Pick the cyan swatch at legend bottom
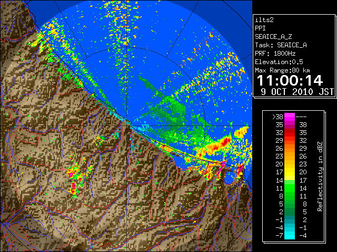Screen dimensions: 337x252 [x=290, y=236]
